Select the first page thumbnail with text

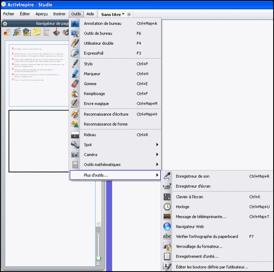[39, 75]
